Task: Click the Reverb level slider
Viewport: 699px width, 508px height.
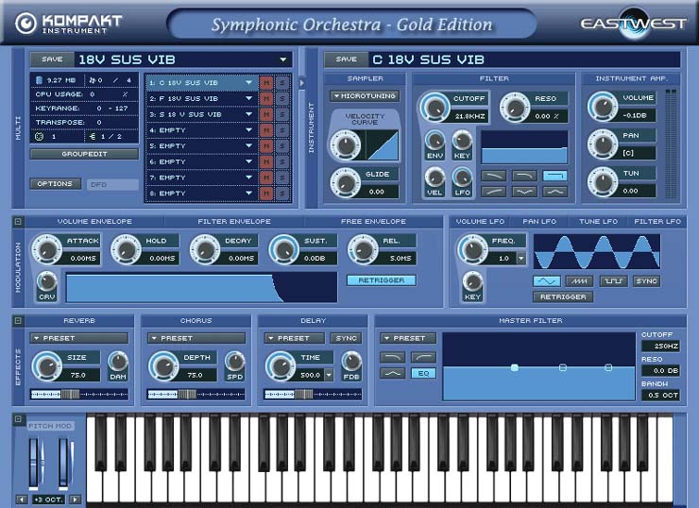Action: pos(79,395)
